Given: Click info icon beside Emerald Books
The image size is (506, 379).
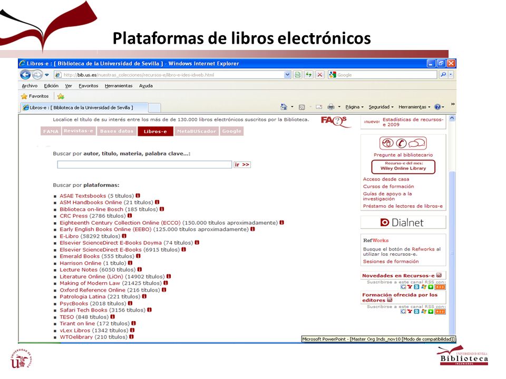Looking at the screenshot, I should click(x=139, y=256).
